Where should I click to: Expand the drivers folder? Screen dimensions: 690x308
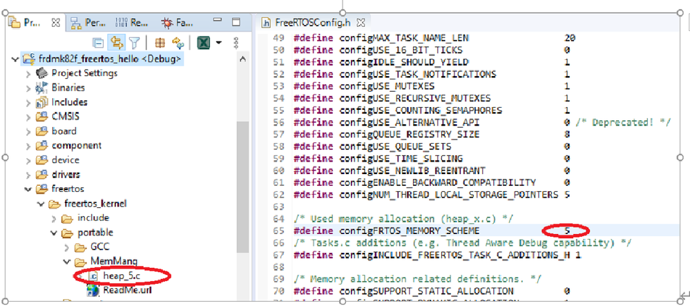28,175
